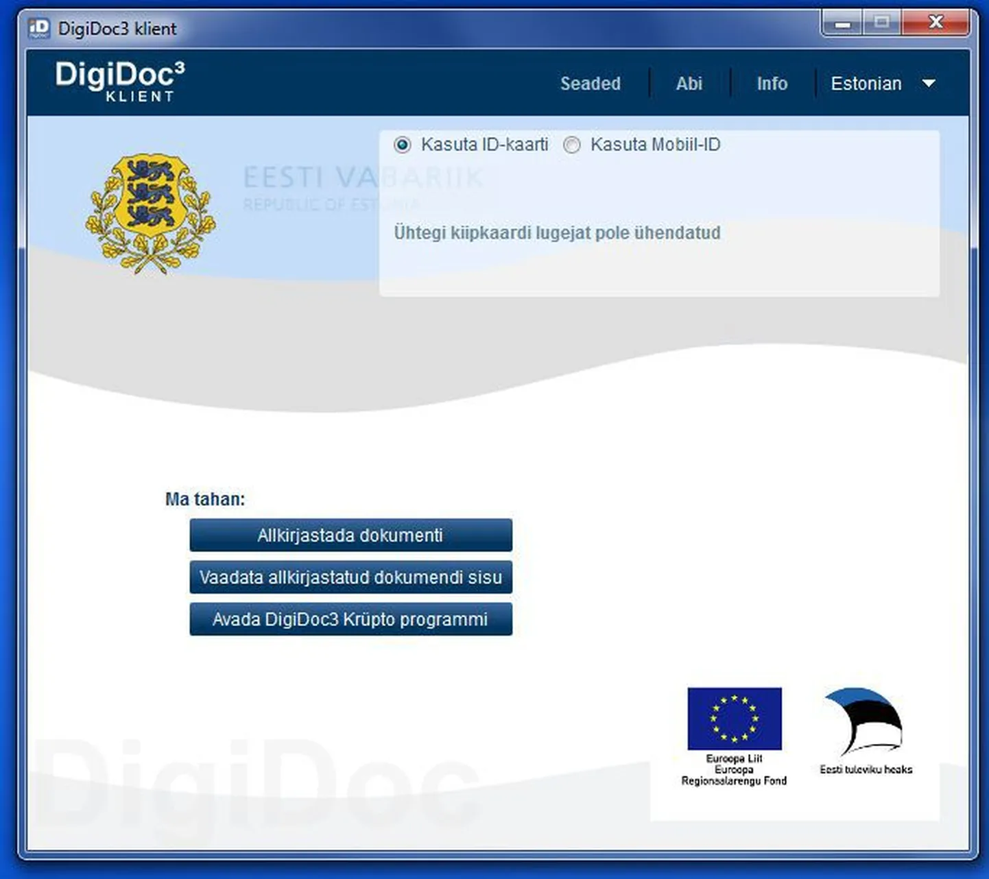
Task: Open the language selector showing Estonian
Action: click(x=883, y=84)
